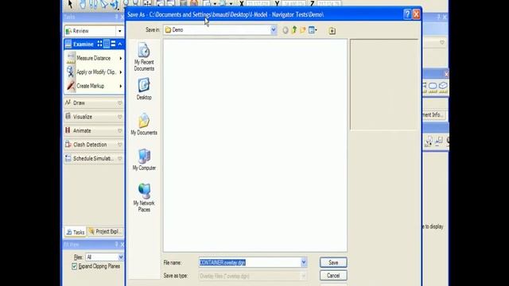The image size is (509, 286).
Task: Expand the Schedule Simulation task group
Action: pyautogui.click(x=120, y=159)
